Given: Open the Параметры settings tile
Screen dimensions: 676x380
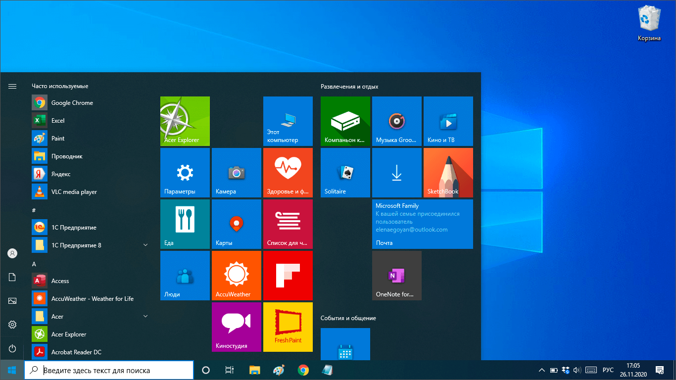Looking at the screenshot, I should [185, 172].
